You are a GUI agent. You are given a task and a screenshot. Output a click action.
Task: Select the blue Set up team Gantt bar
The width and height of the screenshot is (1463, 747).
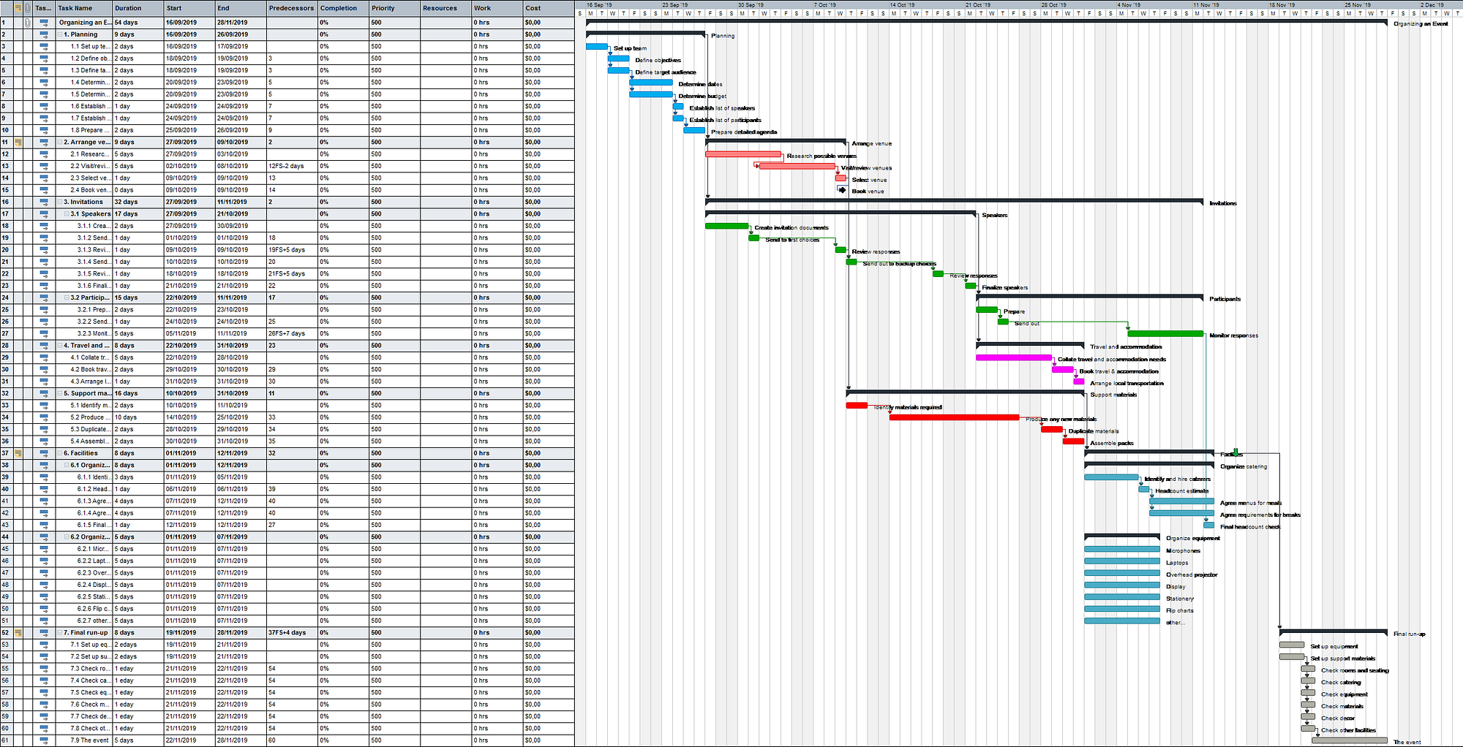tap(597, 47)
